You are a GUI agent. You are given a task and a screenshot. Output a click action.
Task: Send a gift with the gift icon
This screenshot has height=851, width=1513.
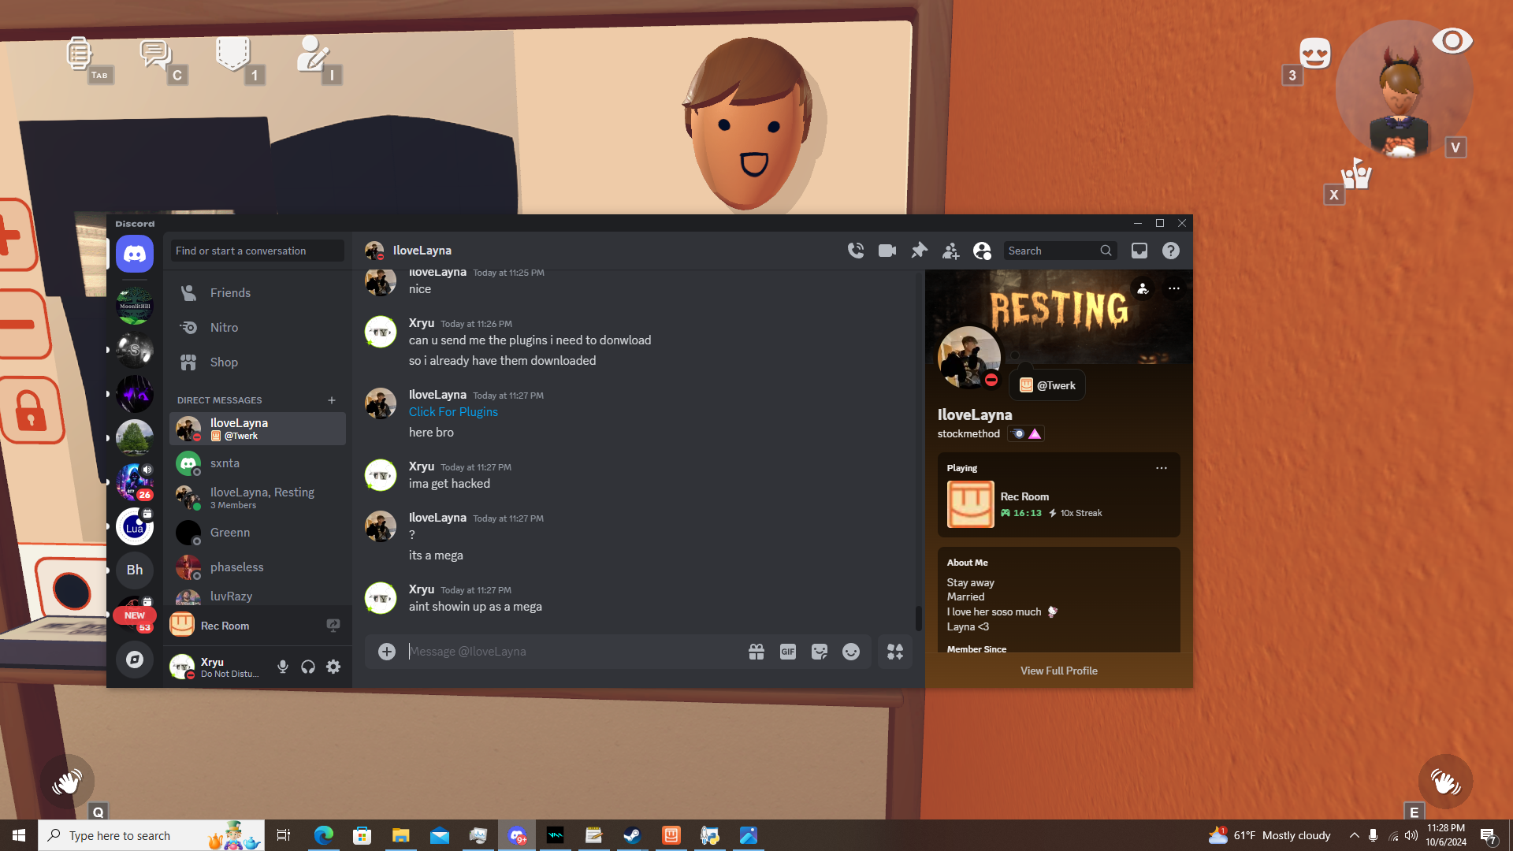click(756, 652)
